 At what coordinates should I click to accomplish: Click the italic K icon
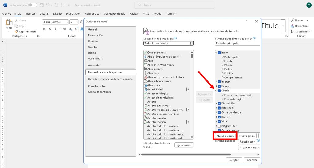click(x=50, y=29)
